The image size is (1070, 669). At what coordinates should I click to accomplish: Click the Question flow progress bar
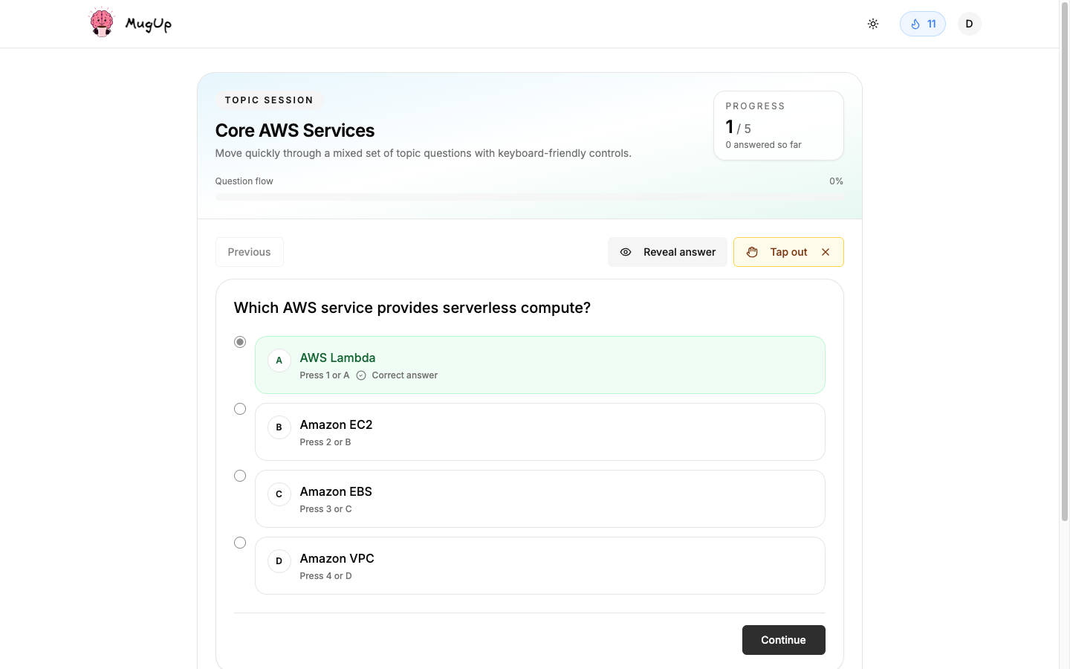coord(530,197)
